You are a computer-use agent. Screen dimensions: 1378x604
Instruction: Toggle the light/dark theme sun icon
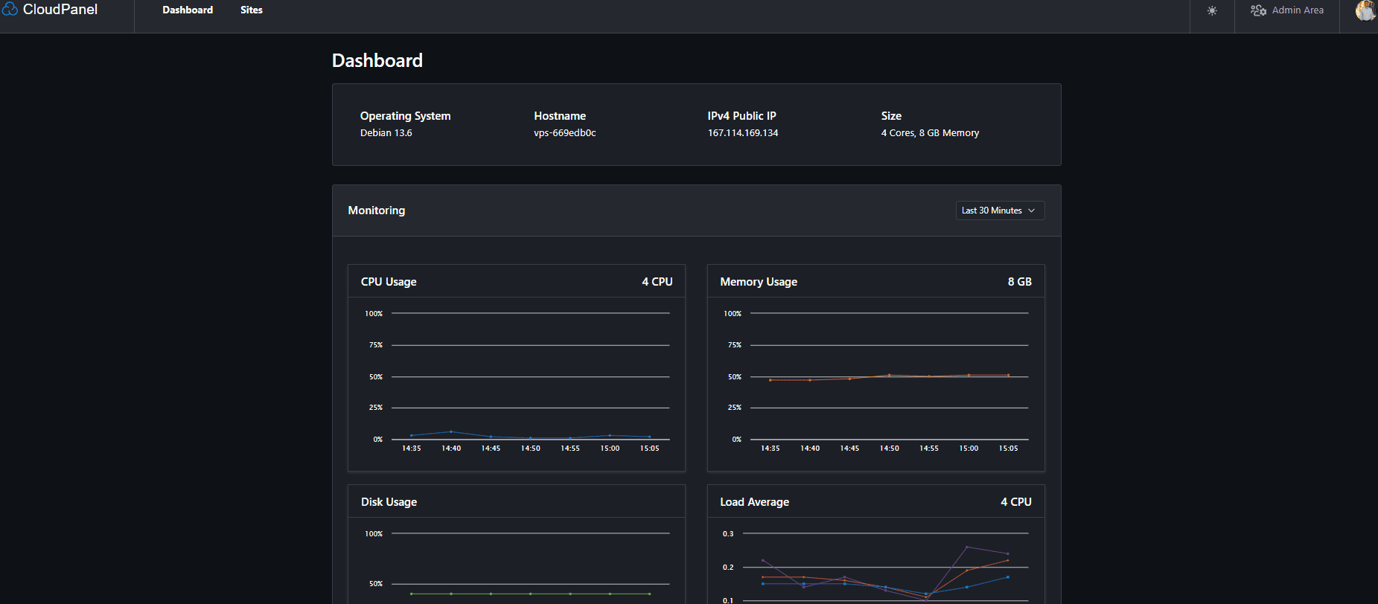pos(1212,10)
